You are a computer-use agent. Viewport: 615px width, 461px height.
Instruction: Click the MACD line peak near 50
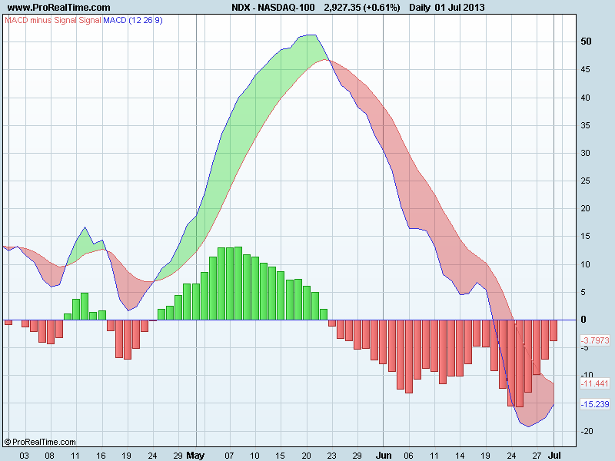311,35
